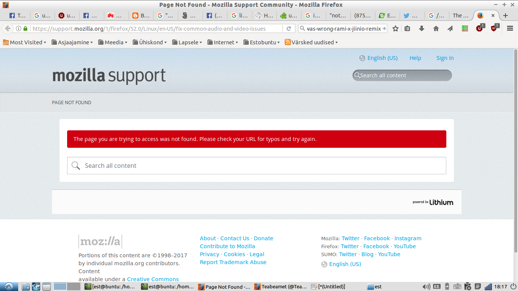Viewport: 518px width, 291px height.
Task: Focus the large "Search all content" box
Action: point(257,166)
